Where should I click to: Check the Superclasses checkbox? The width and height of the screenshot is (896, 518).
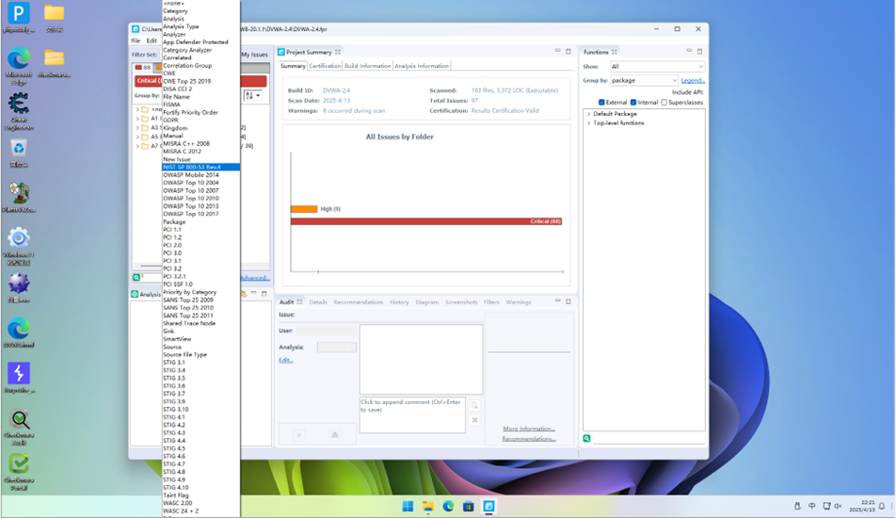coord(664,103)
